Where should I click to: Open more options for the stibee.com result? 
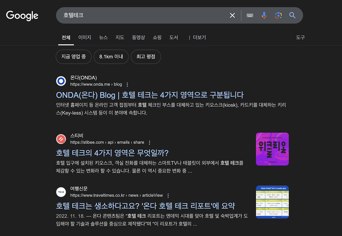coord(150,142)
